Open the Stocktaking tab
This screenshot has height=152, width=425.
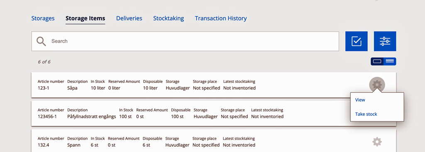pyautogui.click(x=169, y=18)
